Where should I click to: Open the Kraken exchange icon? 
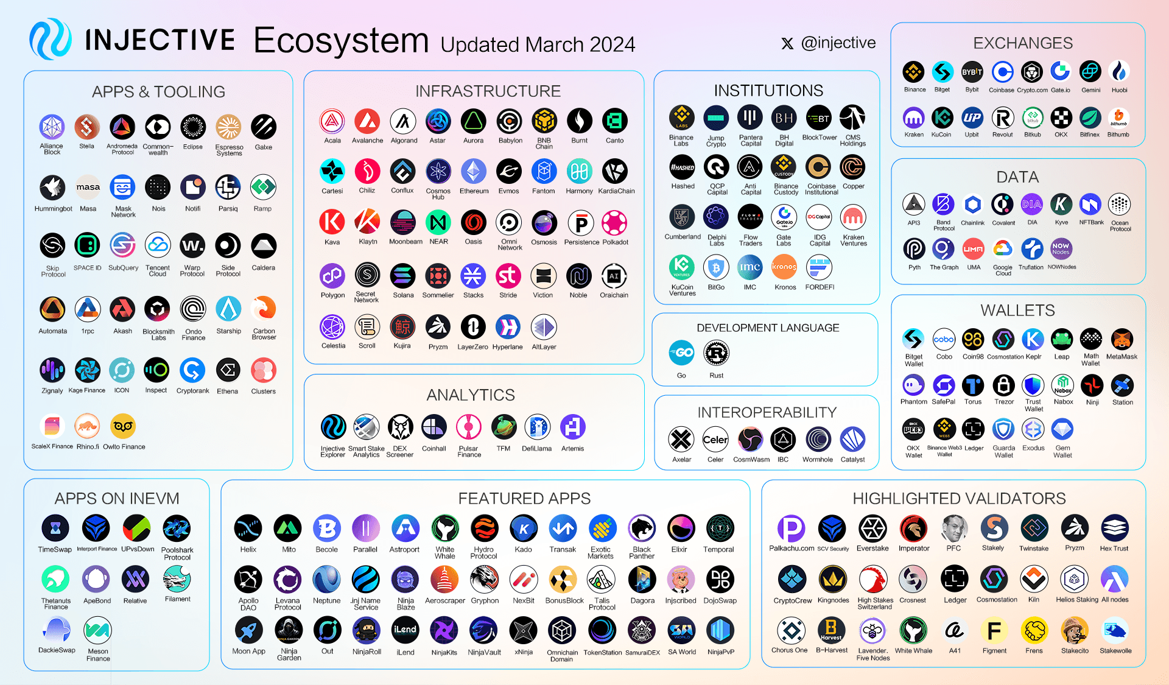913,117
